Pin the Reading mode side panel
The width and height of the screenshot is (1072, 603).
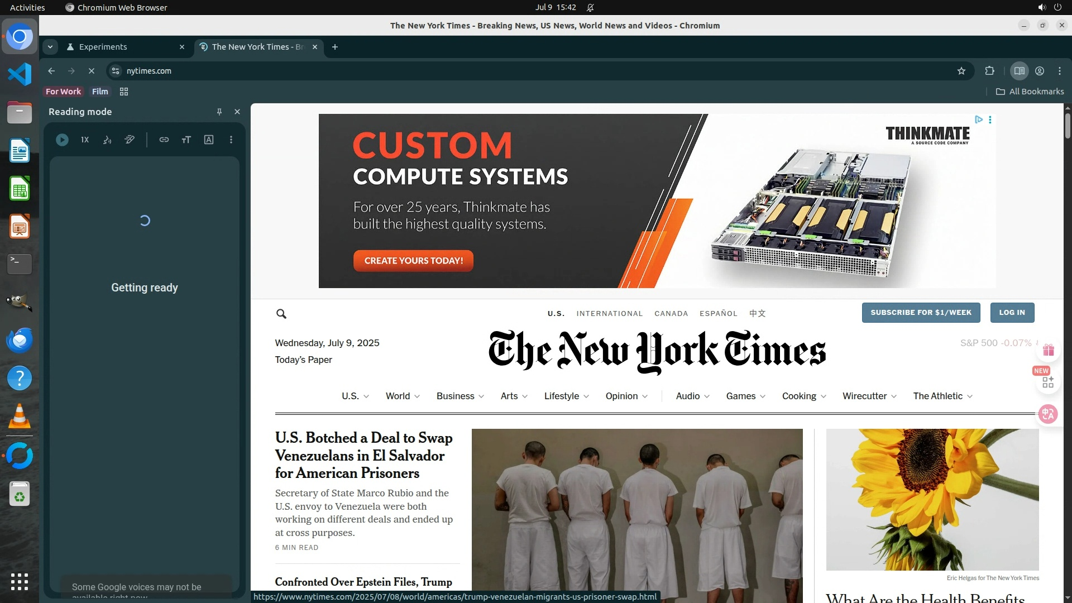click(219, 112)
